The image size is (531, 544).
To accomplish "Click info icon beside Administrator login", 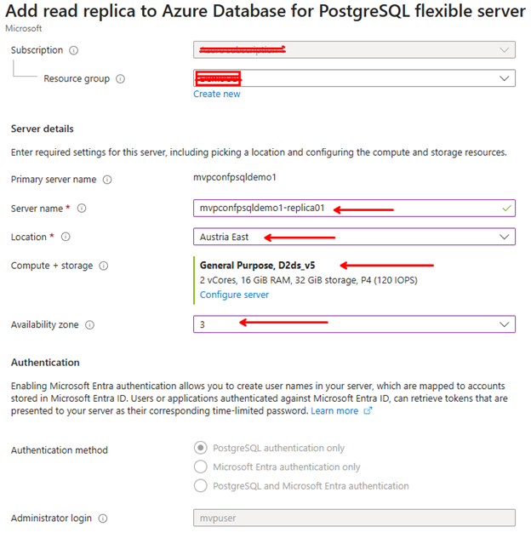I will click(102, 518).
